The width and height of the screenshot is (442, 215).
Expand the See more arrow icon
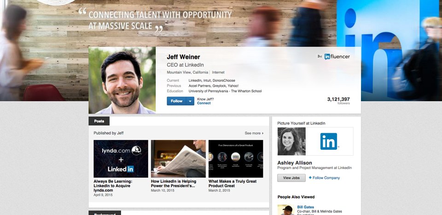(263, 133)
